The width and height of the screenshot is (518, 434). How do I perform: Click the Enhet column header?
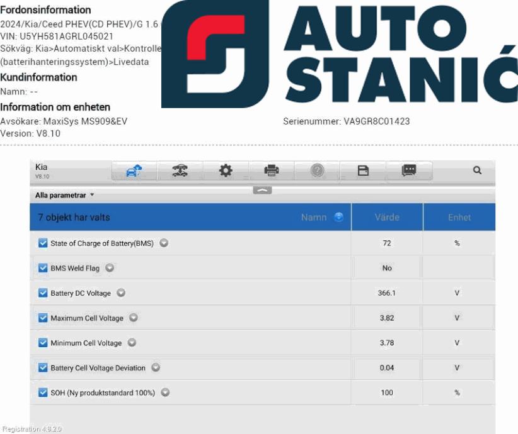(x=459, y=217)
